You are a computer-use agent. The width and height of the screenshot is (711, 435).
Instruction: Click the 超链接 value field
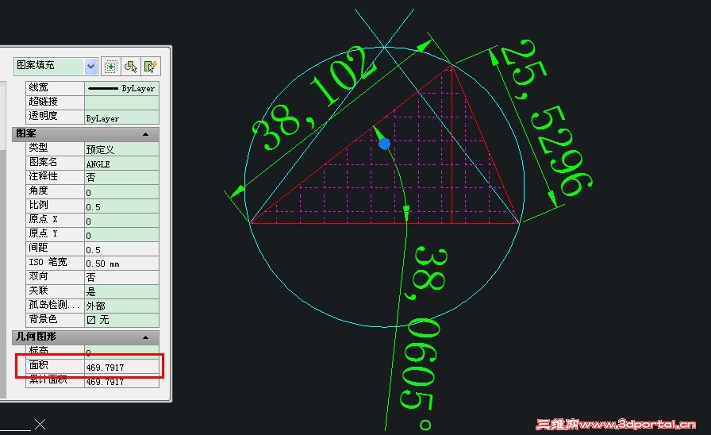[x=121, y=102]
